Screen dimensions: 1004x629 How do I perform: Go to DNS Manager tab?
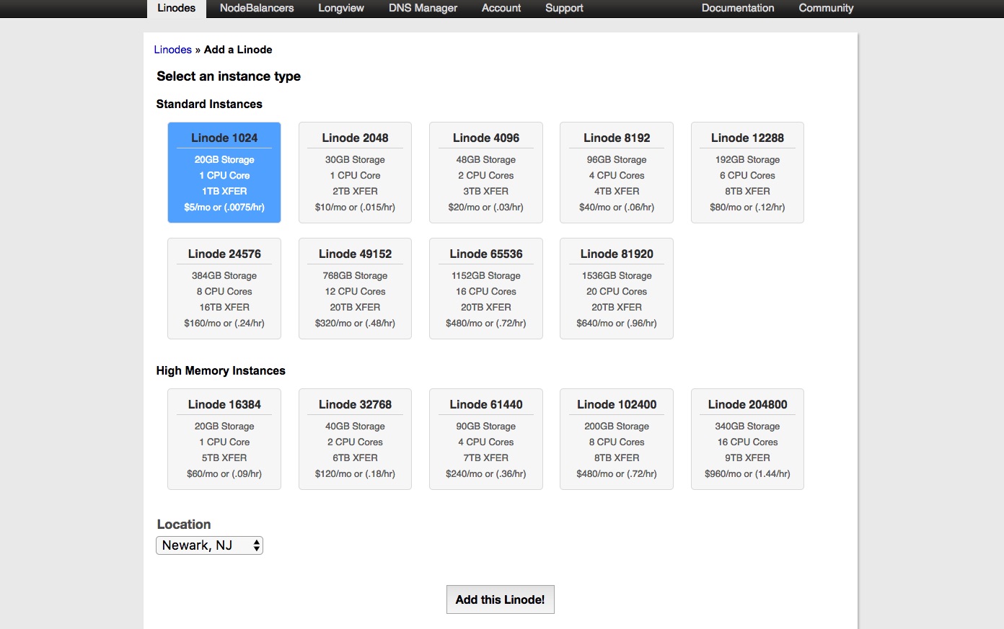(x=423, y=9)
